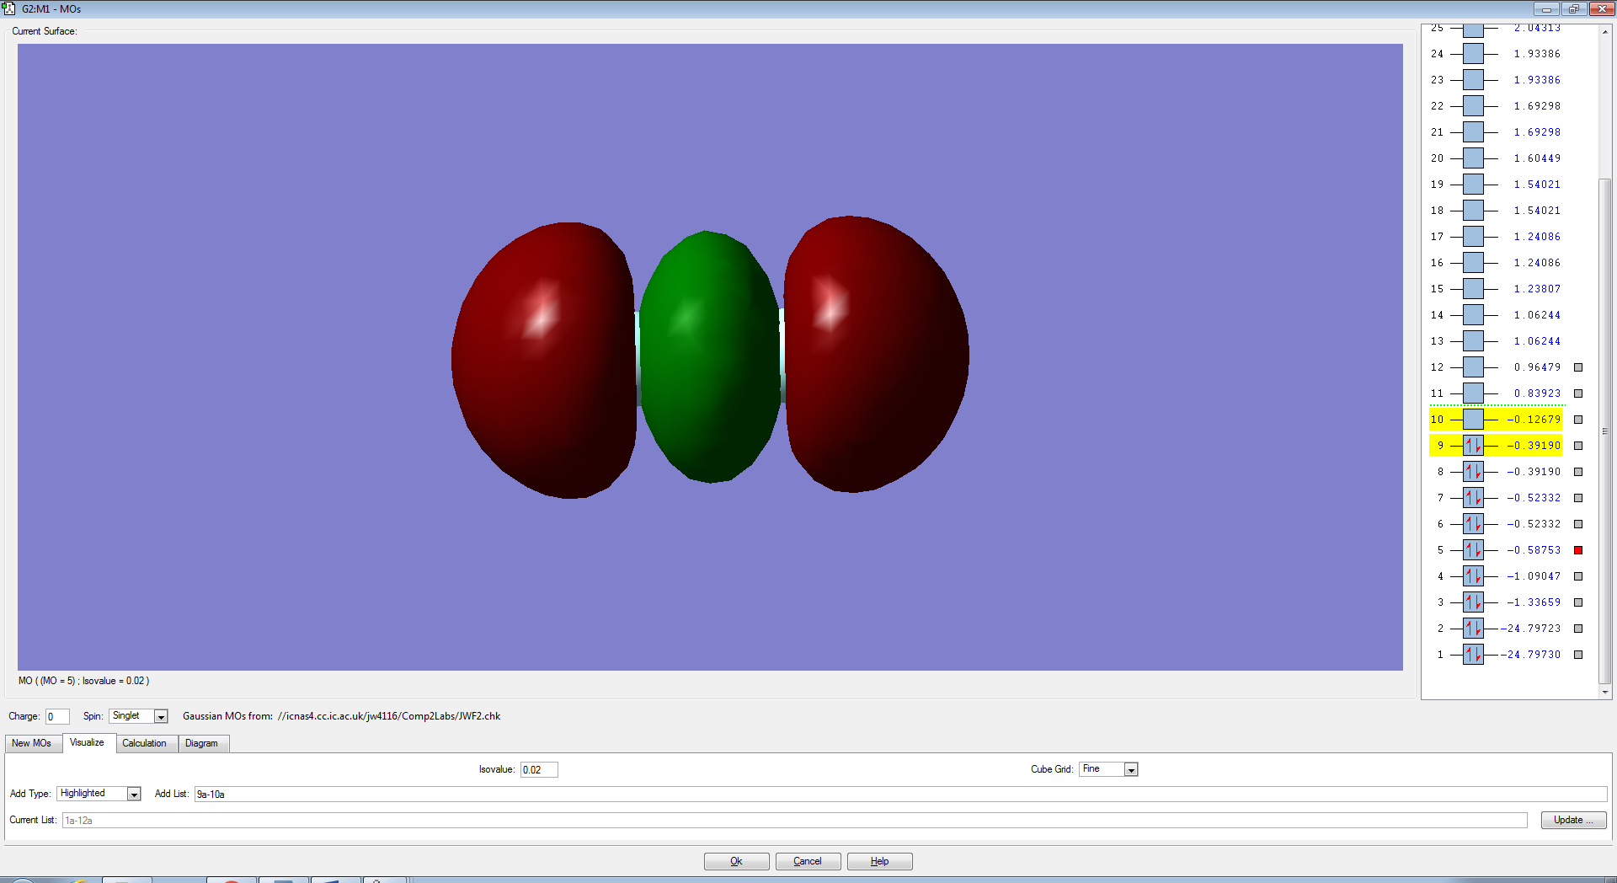This screenshot has width=1617, height=883.
Task: Toggle the surface marker square beside orbital 12
Action: point(1578,367)
